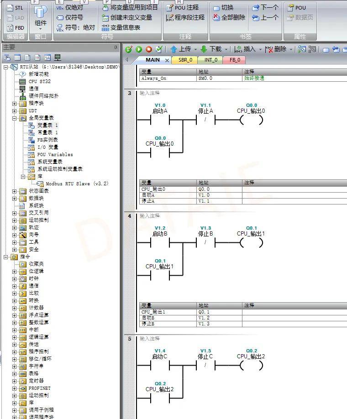Switch to the SBR_0 tab

pos(185,60)
